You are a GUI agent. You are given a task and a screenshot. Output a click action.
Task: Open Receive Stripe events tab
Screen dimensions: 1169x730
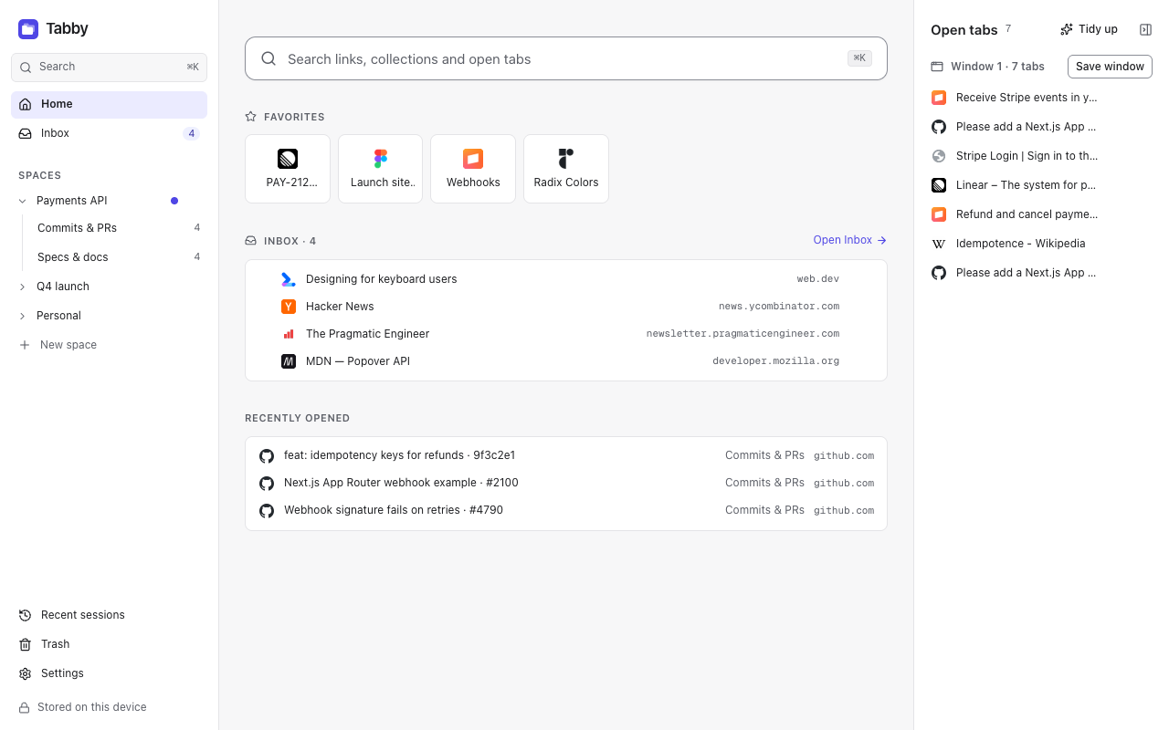pos(1041,98)
